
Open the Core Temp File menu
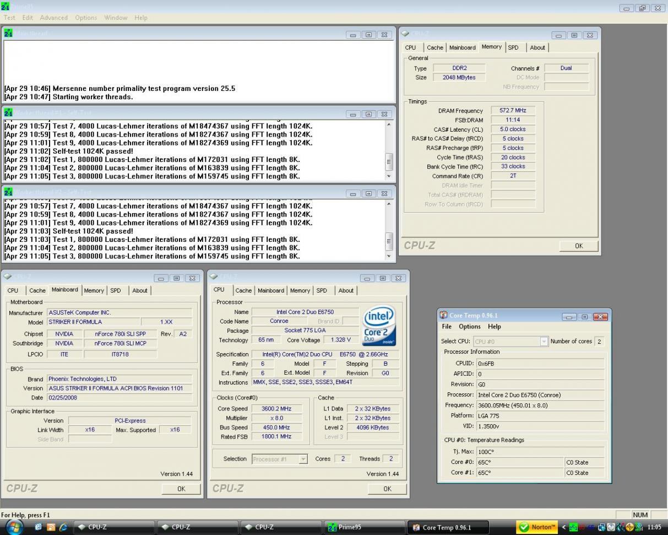pos(447,327)
